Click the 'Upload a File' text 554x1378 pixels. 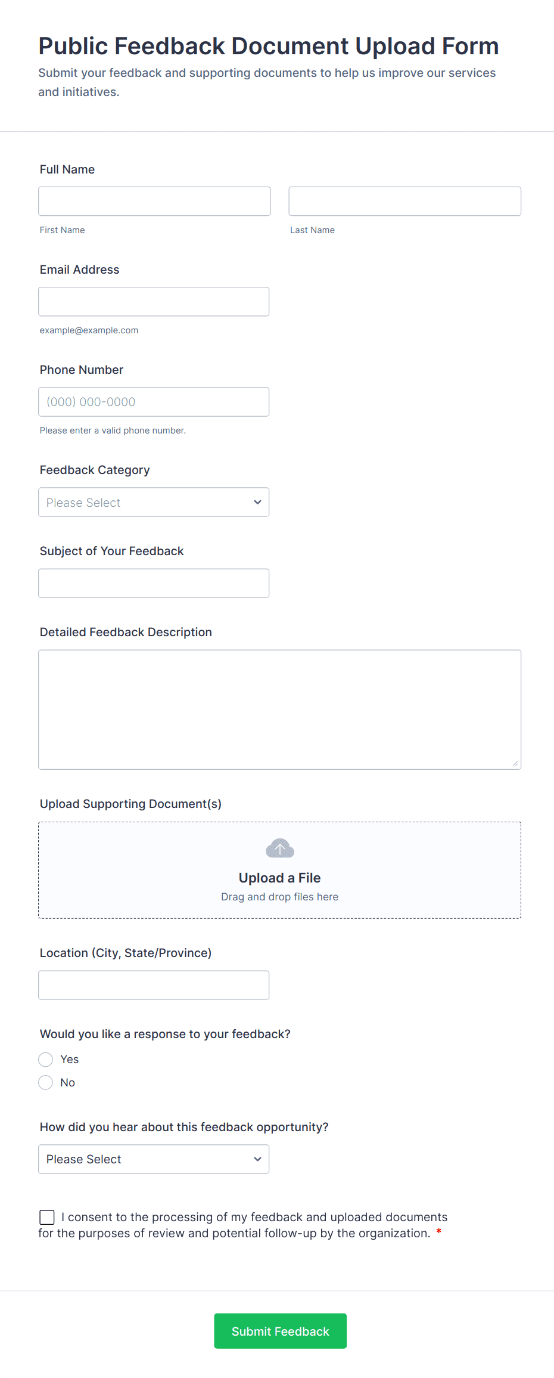[x=279, y=878]
